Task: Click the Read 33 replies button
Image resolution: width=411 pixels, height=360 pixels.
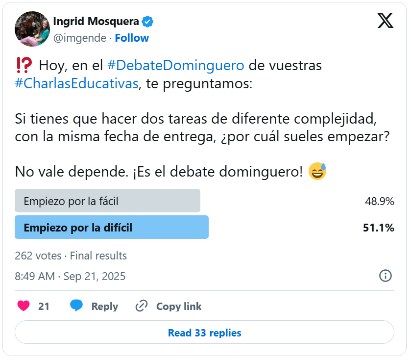Action: tap(204, 333)
